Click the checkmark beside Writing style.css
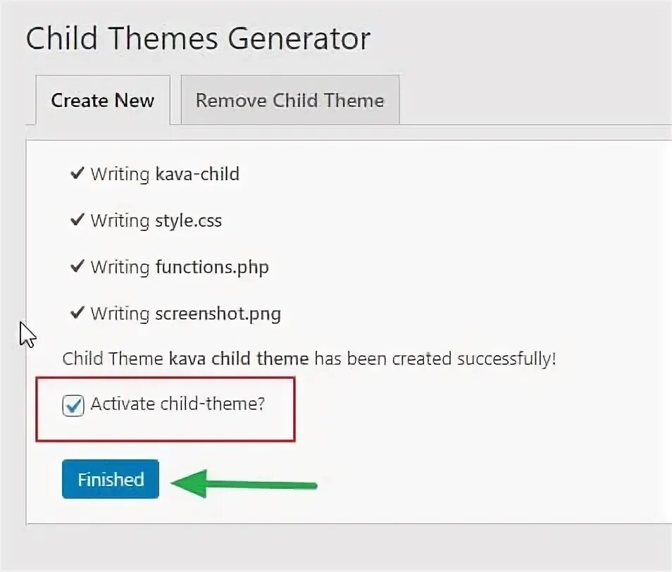 pos(77,220)
